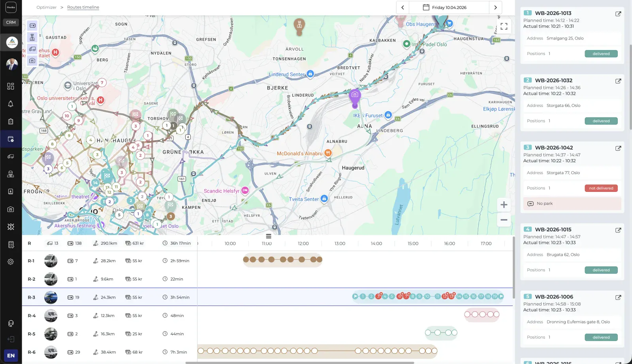
Task: Click the R-3 timeline start marker
Action: (x=355, y=296)
